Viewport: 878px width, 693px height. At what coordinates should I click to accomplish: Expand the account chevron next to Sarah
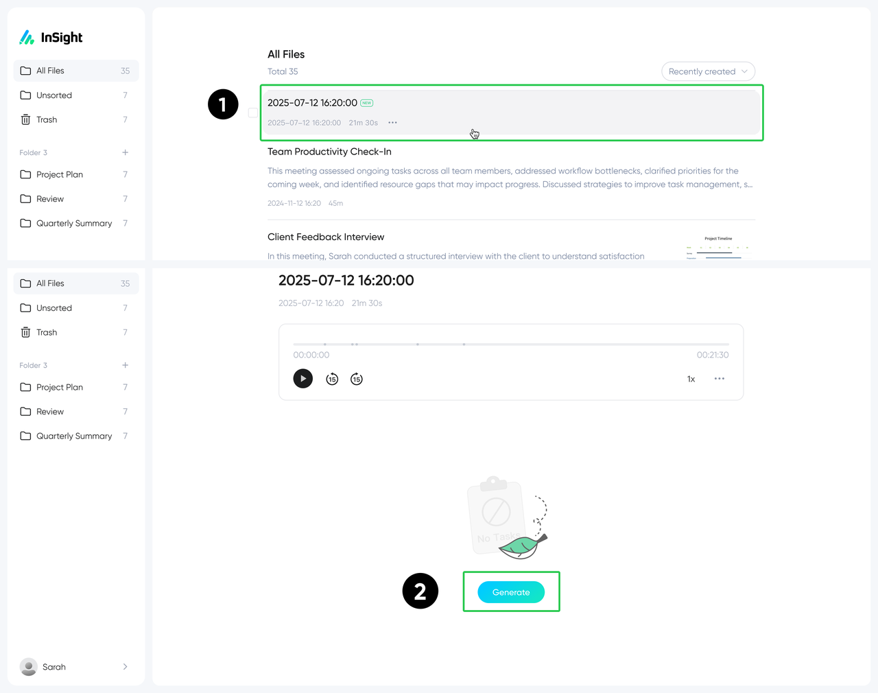pos(125,667)
